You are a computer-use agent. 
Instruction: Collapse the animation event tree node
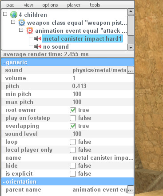click(21, 30)
